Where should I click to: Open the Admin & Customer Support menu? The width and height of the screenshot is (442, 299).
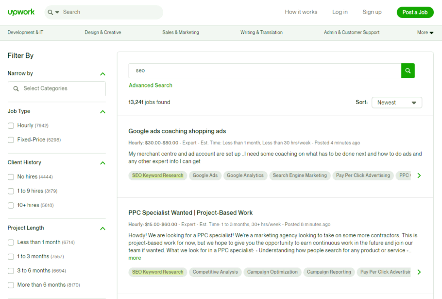pos(352,33)
